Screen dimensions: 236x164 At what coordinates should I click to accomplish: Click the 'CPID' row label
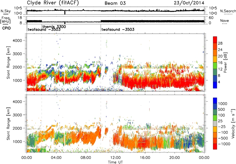click(x=6, y=28)
